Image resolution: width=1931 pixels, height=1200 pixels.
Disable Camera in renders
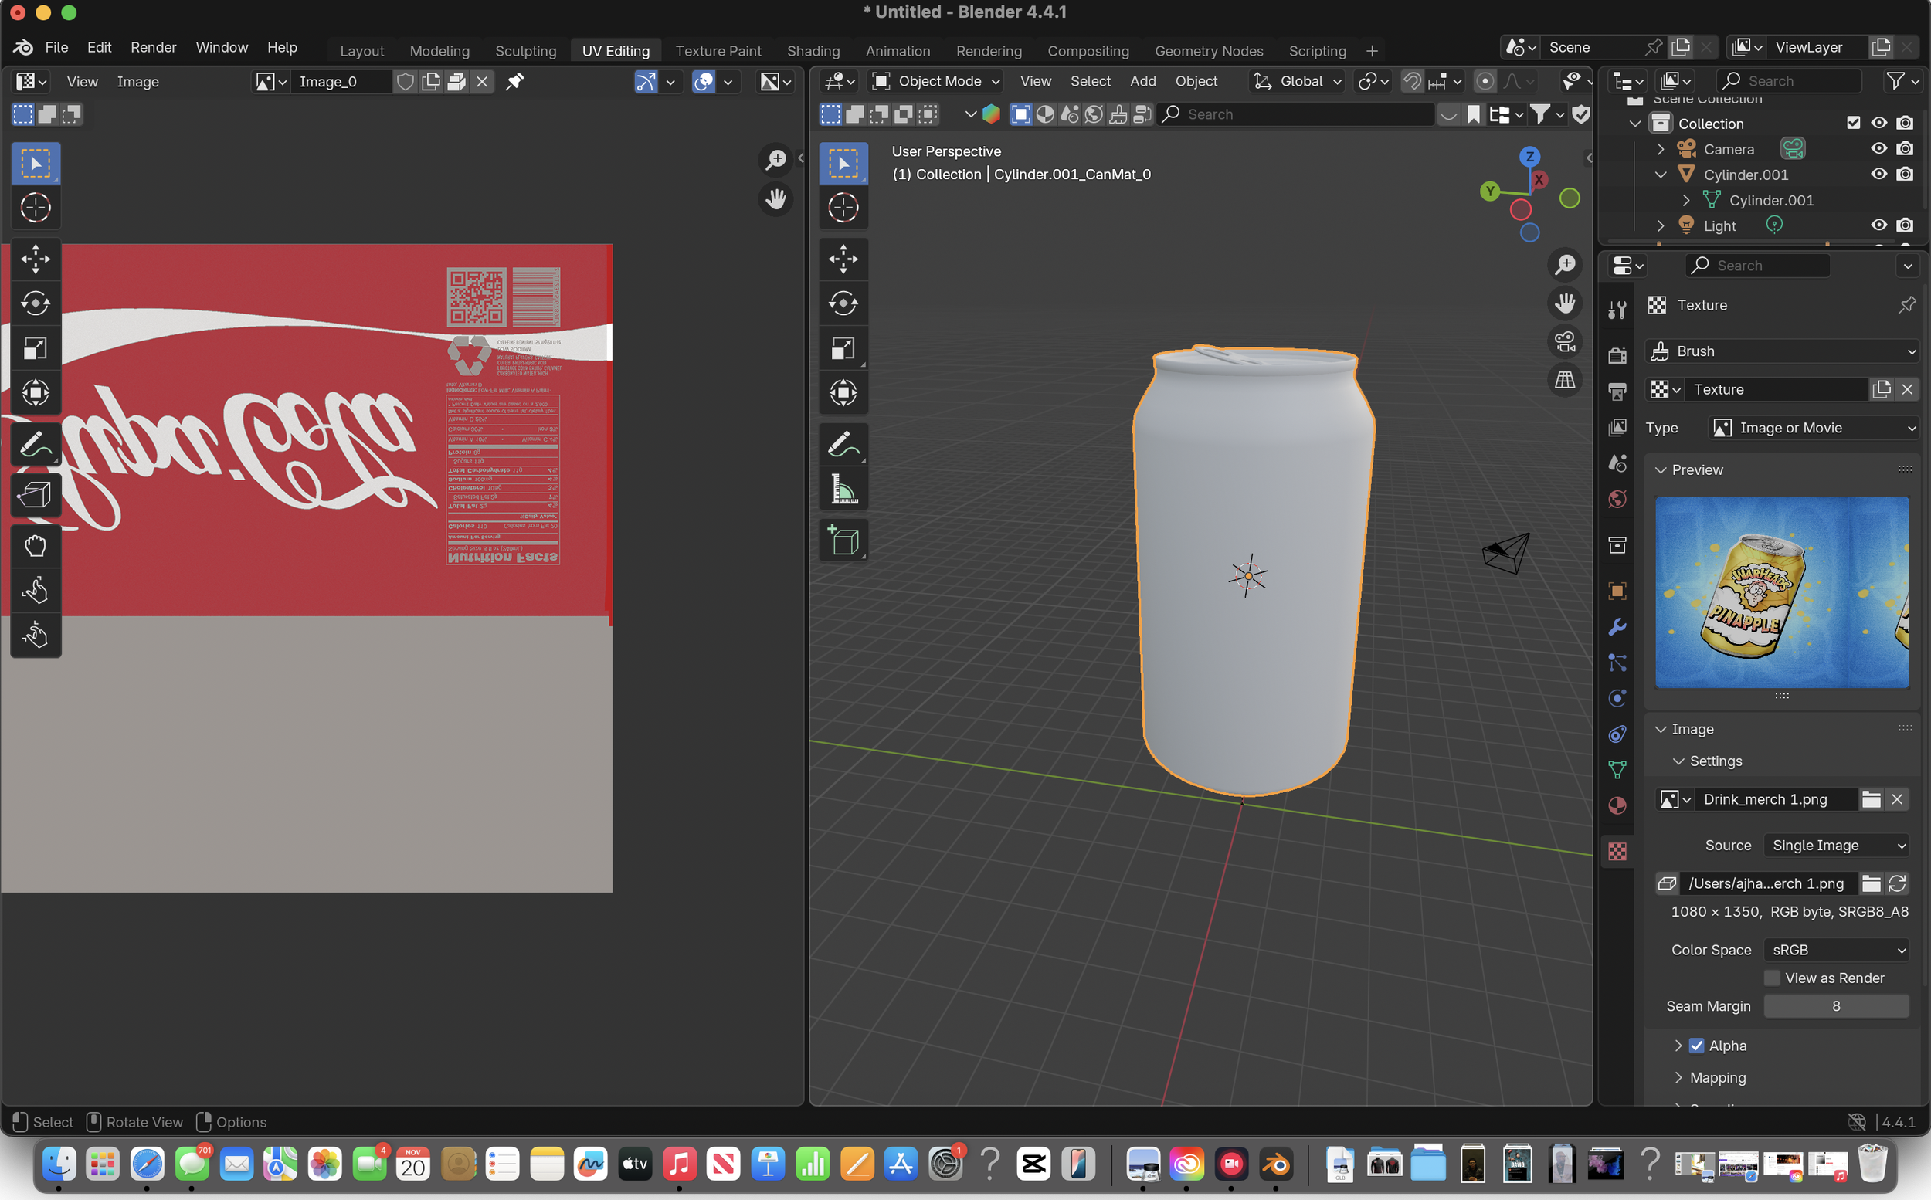click(1904, 149)
